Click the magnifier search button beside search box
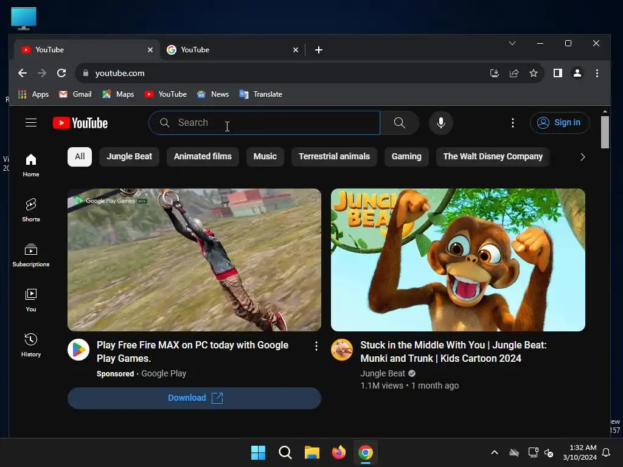 pos(399,123)
